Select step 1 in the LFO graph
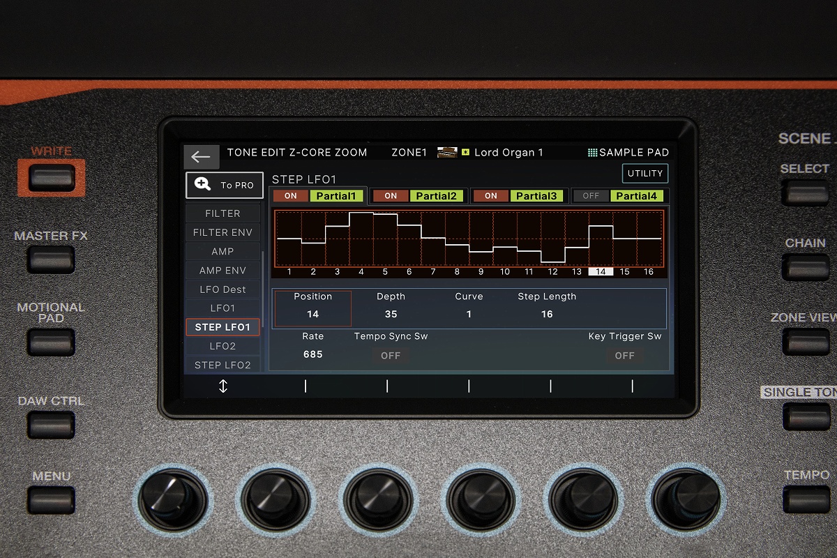The height and width of the screenshot is (558, 837). click(289, 272)
